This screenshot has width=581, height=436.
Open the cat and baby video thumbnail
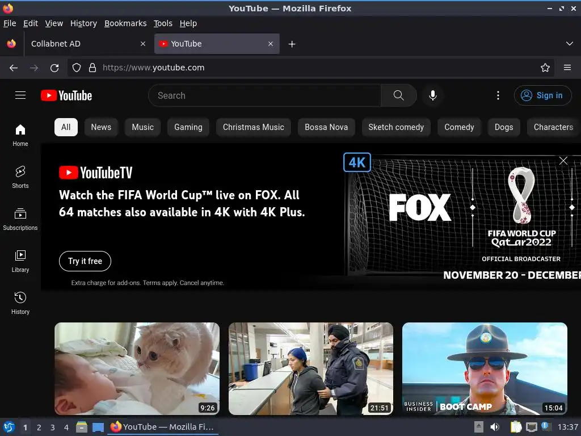point(137,368)
